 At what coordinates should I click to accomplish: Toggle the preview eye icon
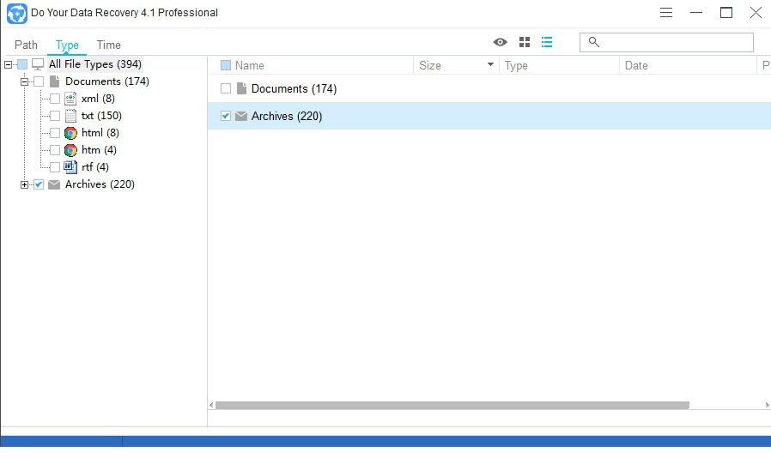point(500,42)
